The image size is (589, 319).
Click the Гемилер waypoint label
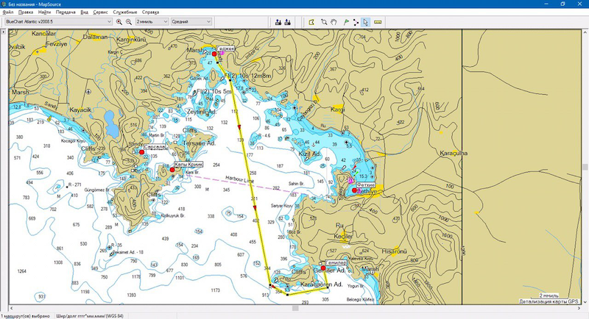point(336,263)
